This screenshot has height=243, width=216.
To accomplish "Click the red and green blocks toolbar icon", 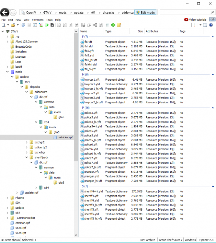I will tap(41, 25).
